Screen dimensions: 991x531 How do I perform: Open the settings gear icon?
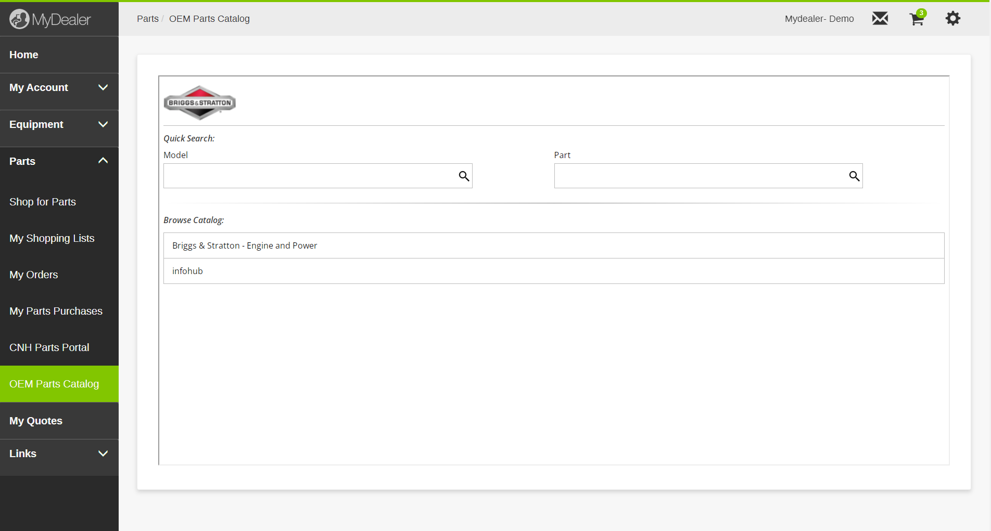click(x=952, y=19)
